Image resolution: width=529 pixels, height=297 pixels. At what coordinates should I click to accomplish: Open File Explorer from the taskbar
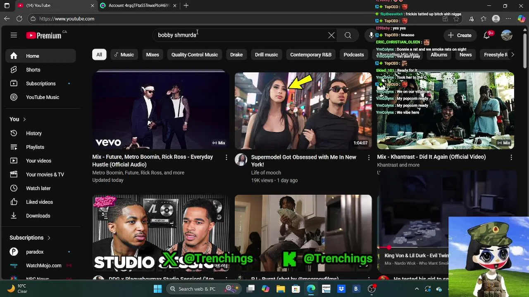[281, 289]
